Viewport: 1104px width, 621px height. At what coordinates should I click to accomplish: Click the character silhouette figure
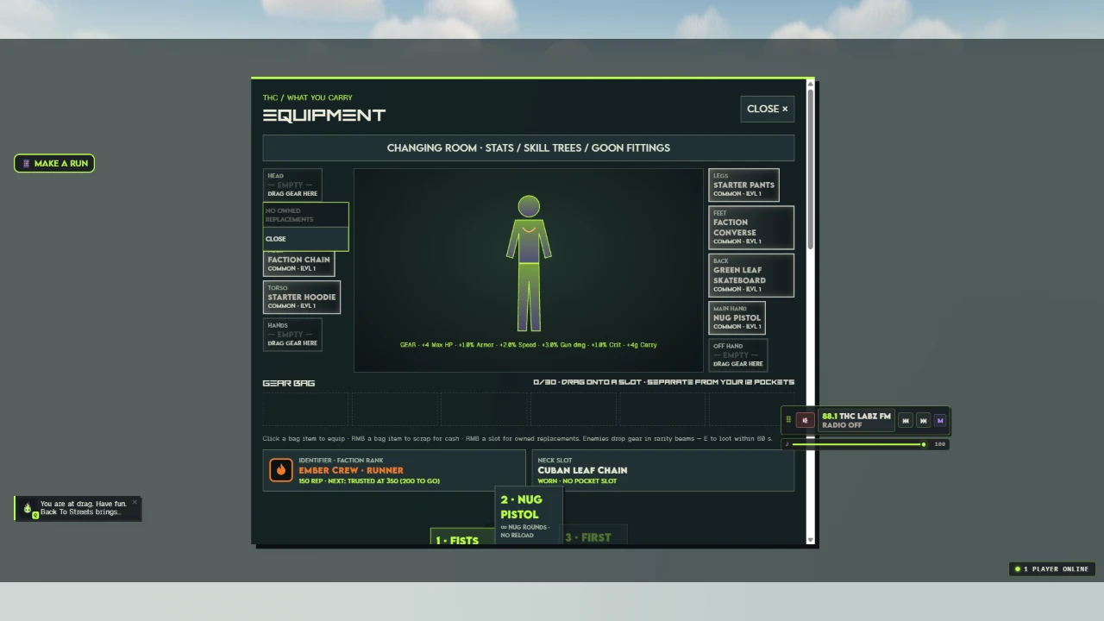pyautogui.click(x=529, y=264)
